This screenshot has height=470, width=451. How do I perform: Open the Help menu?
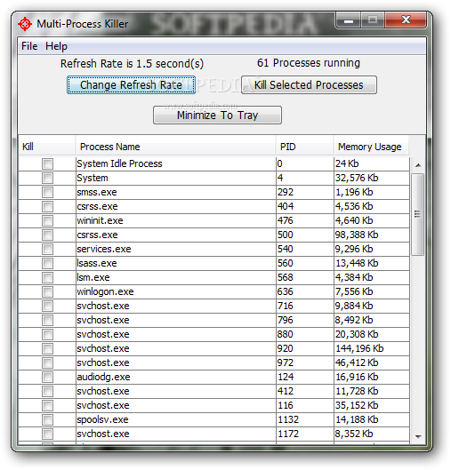pos(56,46)
